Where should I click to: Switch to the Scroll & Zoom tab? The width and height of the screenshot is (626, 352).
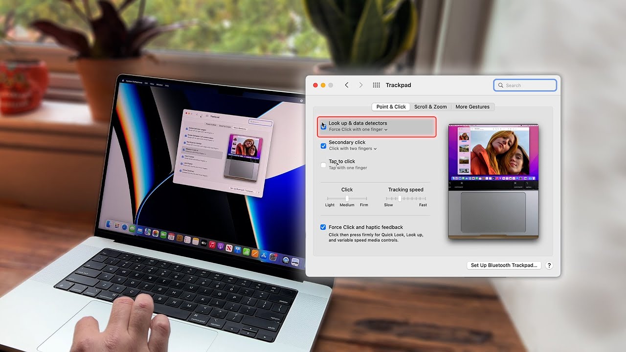click(431, 107)
